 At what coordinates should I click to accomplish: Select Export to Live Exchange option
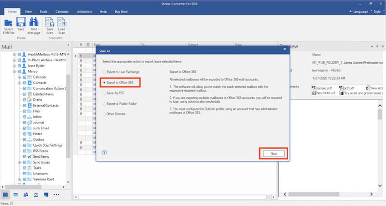click(x=121, y=72)
